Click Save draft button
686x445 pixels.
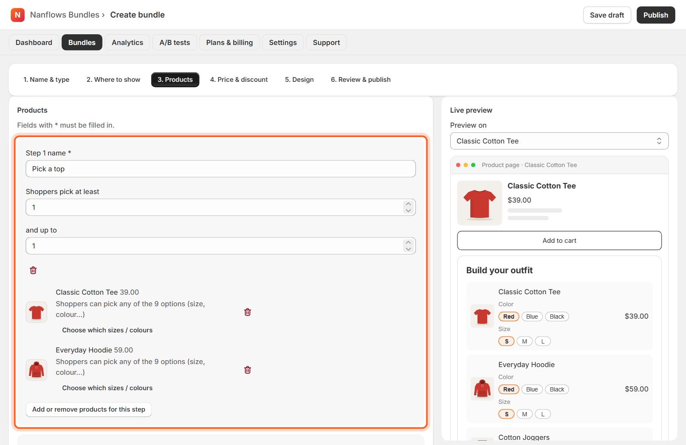[607, 15]
